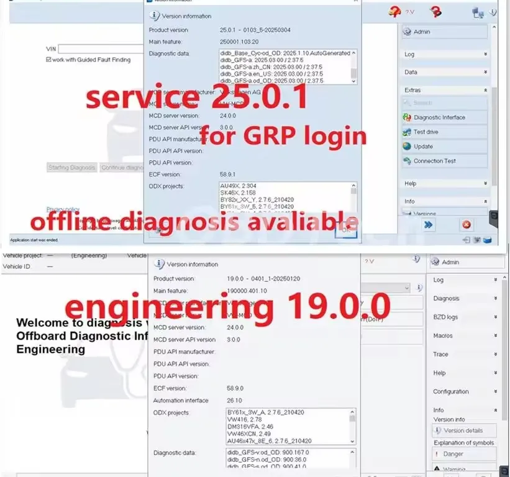
Task: Click the info icon in the Engineering toolbar
Action: (416, 259)
